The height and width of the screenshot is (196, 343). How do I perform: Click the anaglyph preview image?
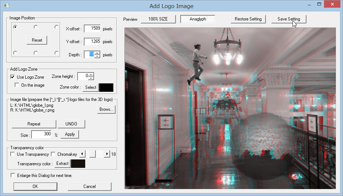[x=230, y=108]
